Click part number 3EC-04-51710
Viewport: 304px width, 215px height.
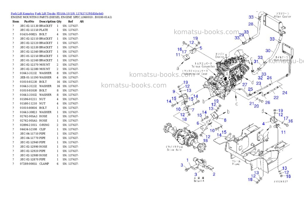pos(29,134)
